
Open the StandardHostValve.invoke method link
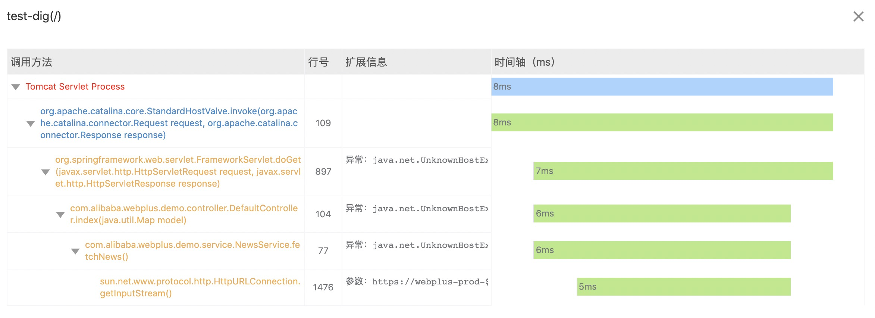(169, 123)
